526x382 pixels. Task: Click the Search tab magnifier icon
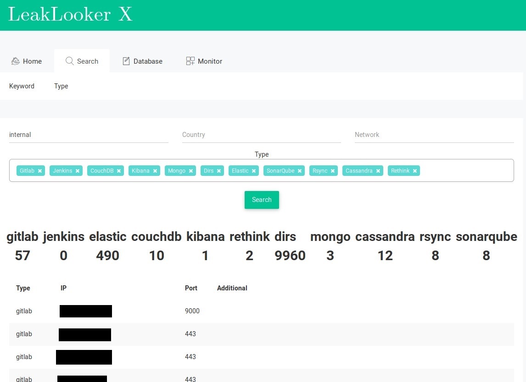[69, 61]
